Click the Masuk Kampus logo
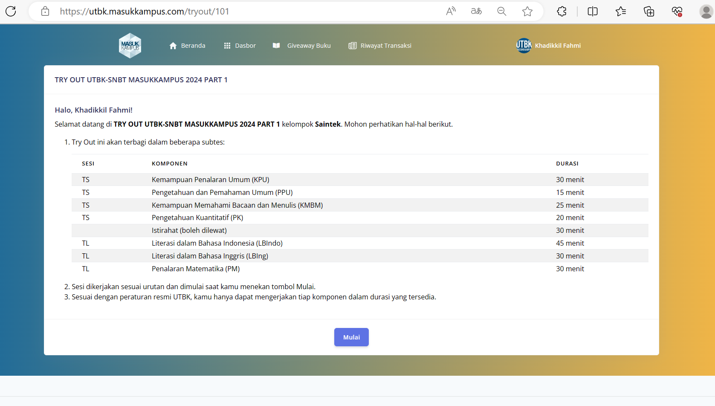 [130, 46]
